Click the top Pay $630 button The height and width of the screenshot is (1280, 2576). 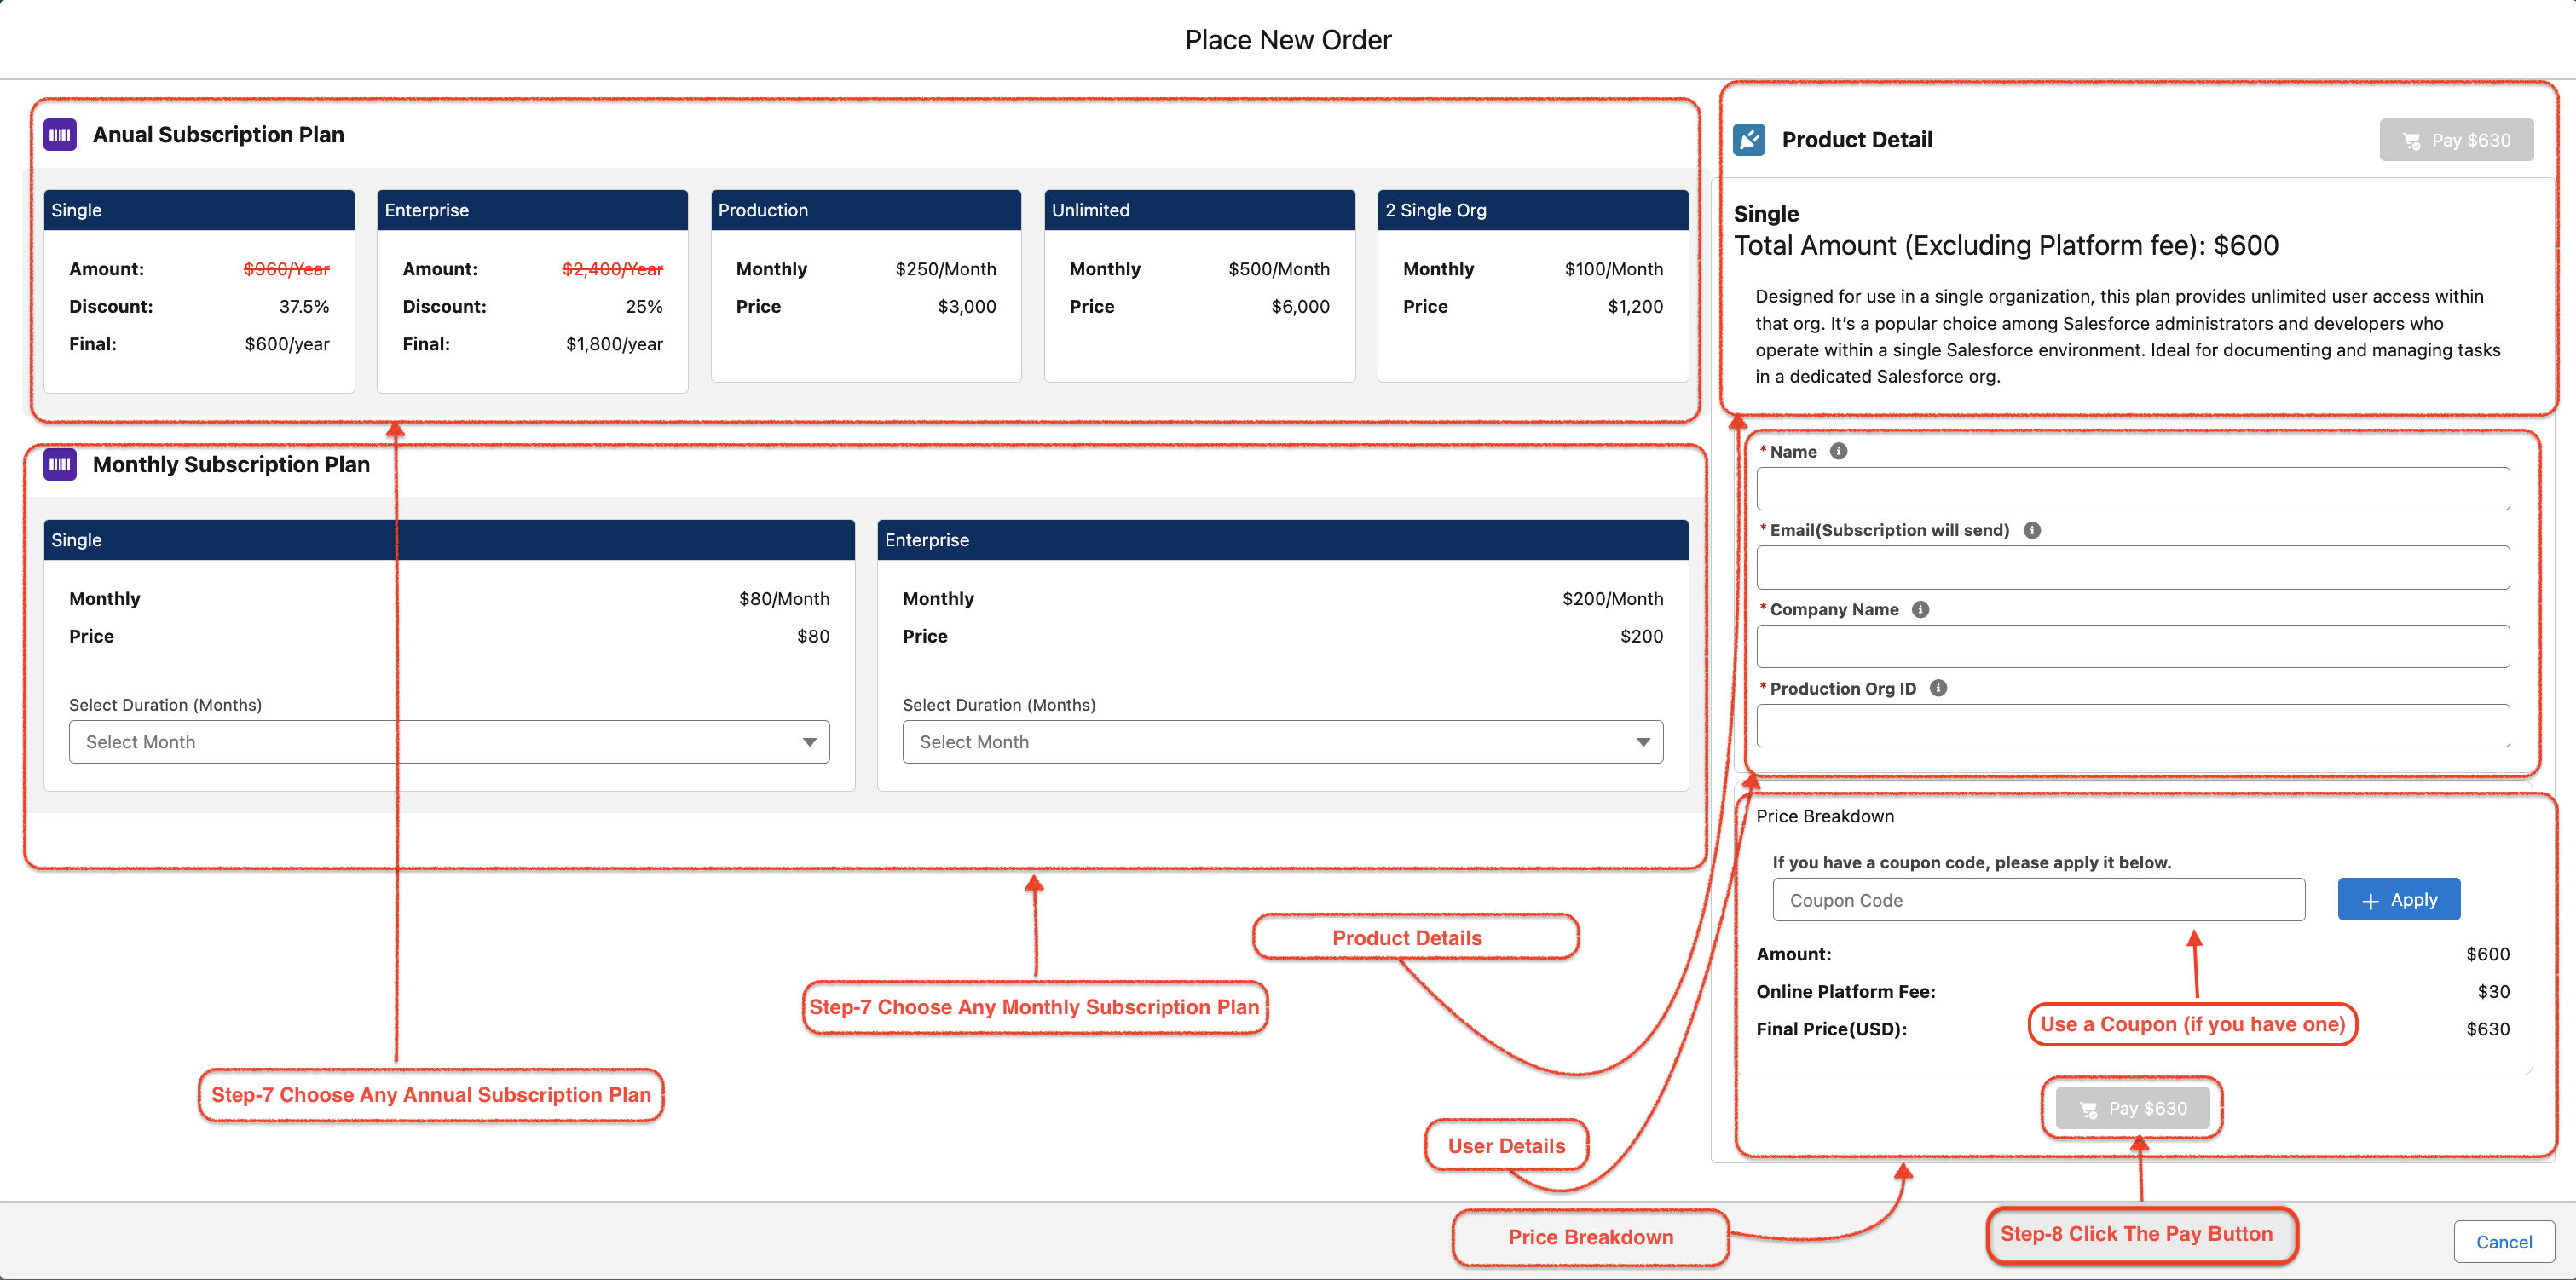[x=2456, y=141]
